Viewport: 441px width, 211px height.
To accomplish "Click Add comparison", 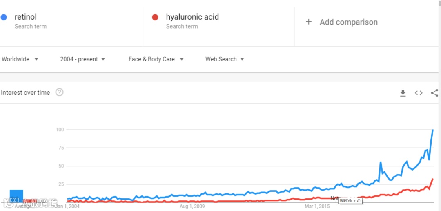I will pos(348,22).
